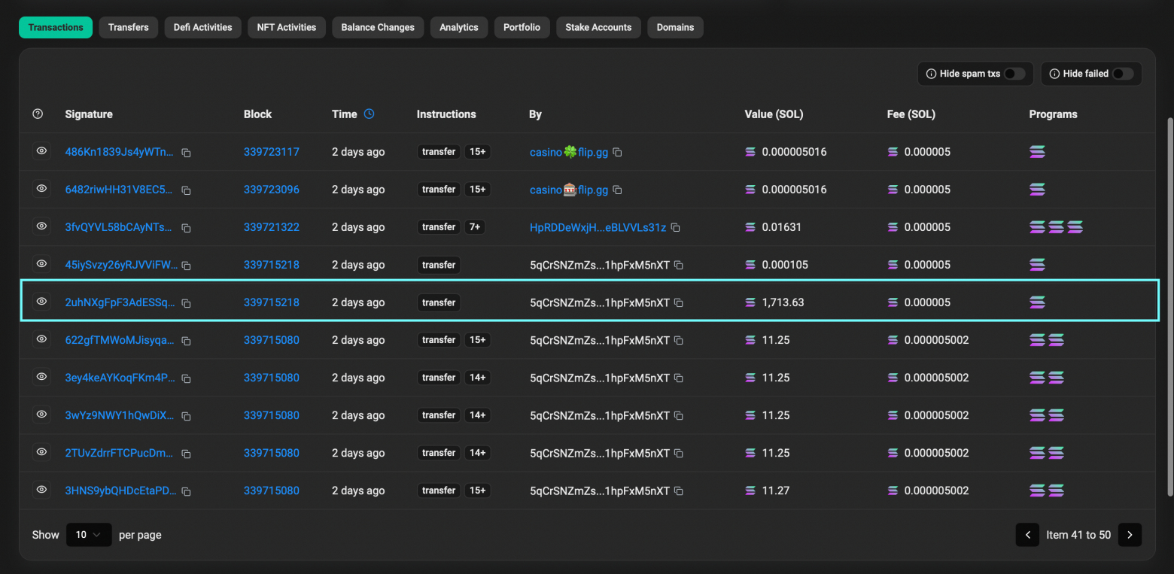Go to previous page of transactions

(1027, 535)
